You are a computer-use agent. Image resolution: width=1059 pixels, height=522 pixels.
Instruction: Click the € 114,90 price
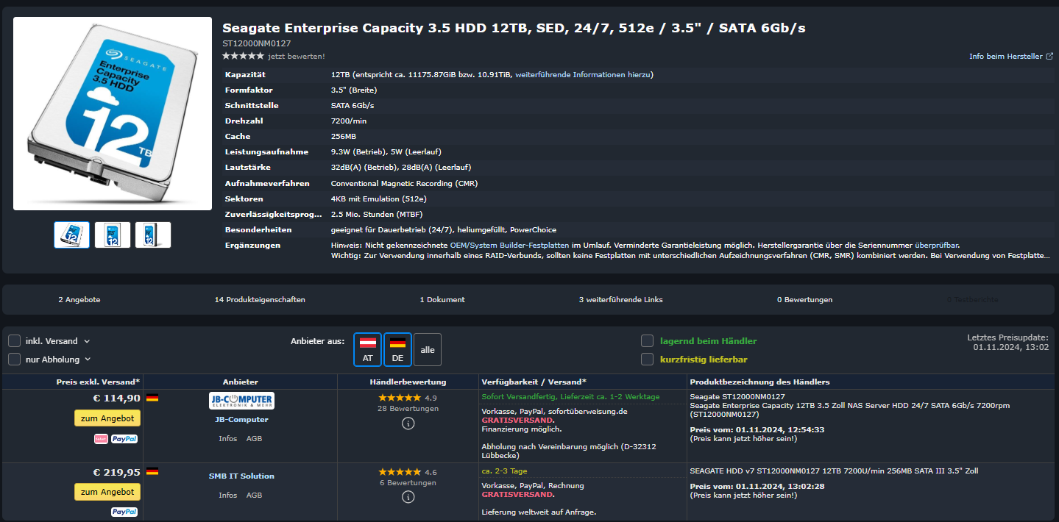116,398
